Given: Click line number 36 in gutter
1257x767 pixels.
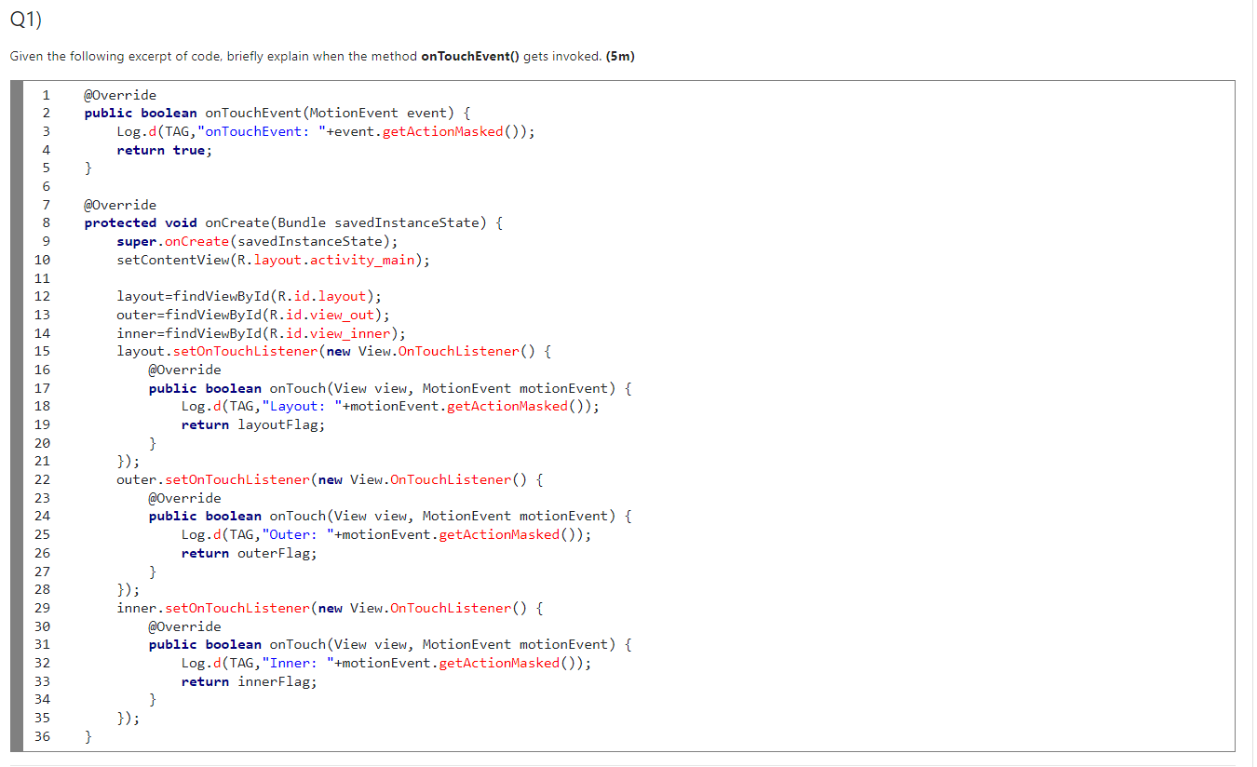Looking at the screenshot, I should click(42, 736).
